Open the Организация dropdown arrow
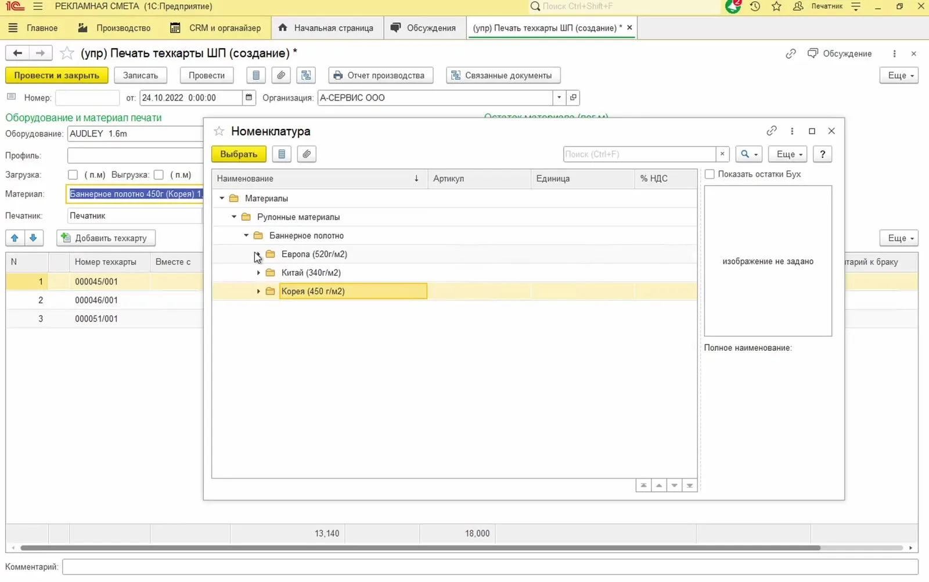 coord(559,98)
